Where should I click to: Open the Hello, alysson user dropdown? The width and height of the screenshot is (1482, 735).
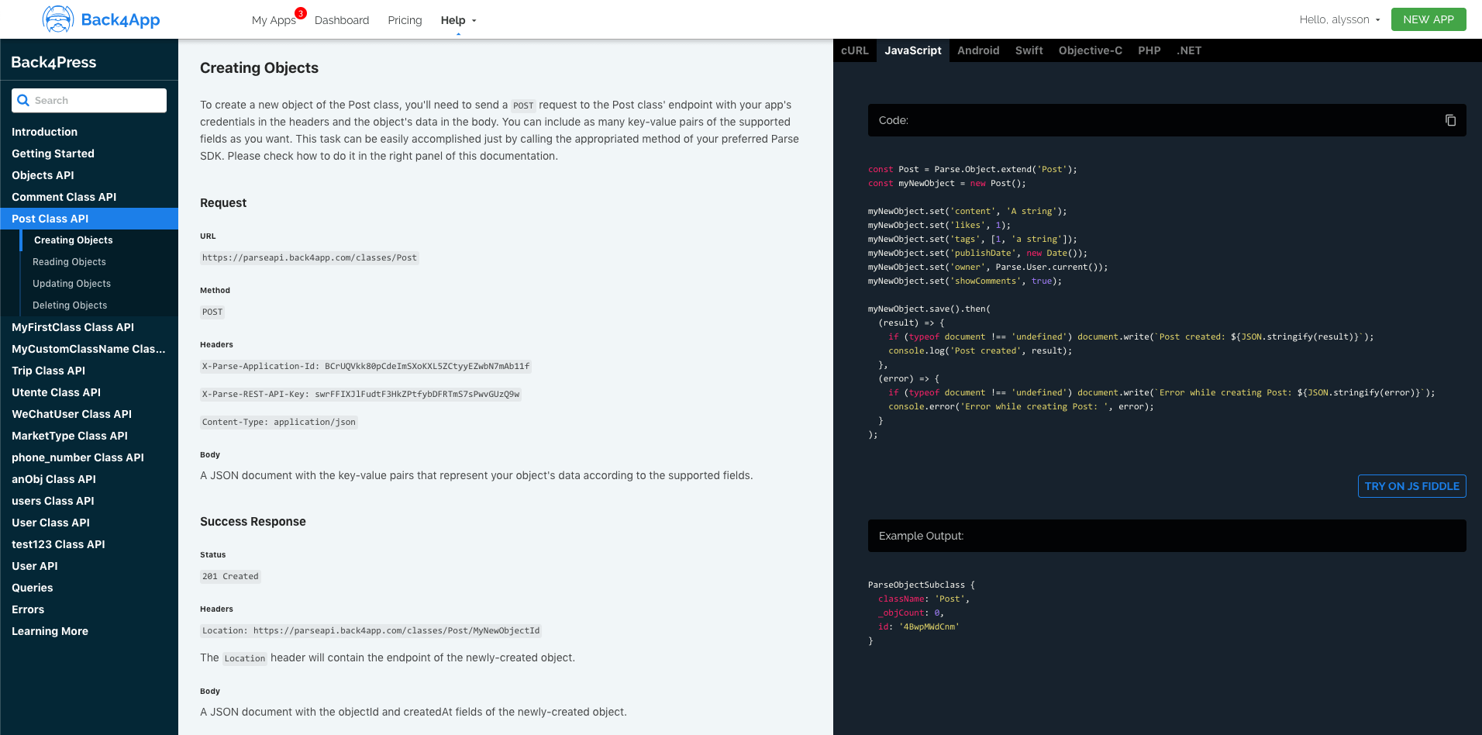pyautogui.click(x=1339, y=19)
